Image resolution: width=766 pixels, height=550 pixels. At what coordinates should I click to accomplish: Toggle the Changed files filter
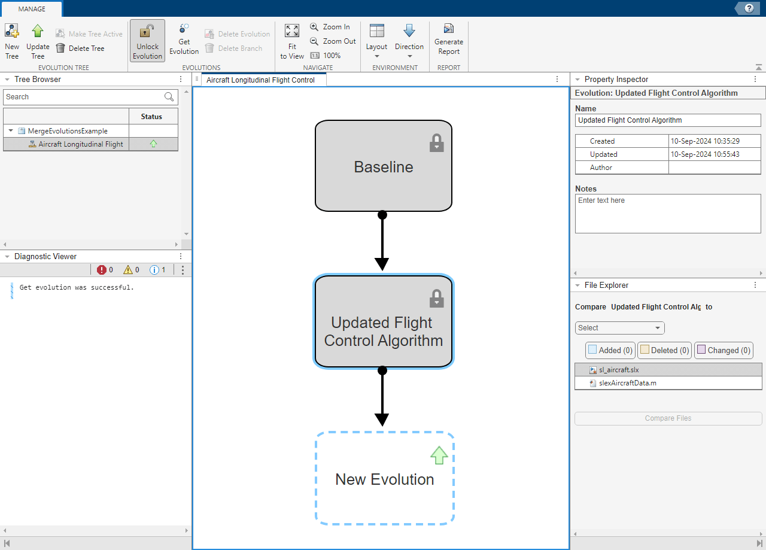[723, 350]
